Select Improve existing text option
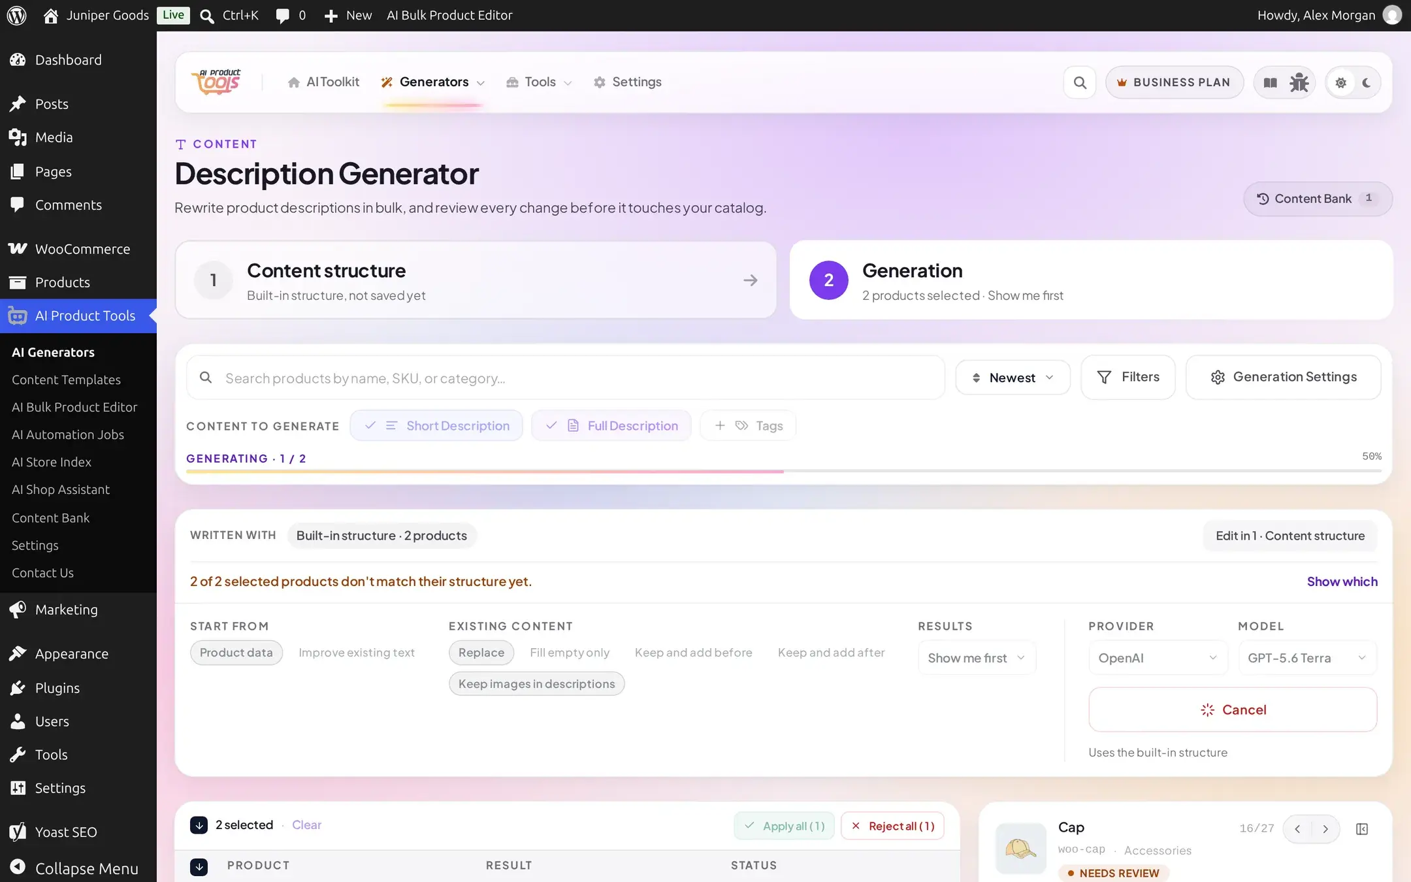 (357, 653)
